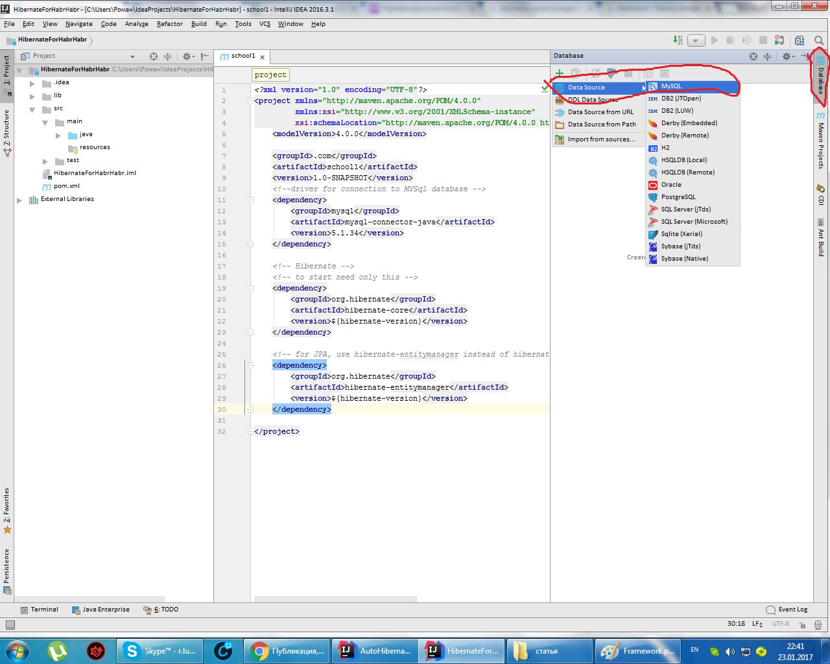This screenshot has height=664, width=830.
Task: Select the H2 entry in data source list
Action: (693, 148)
